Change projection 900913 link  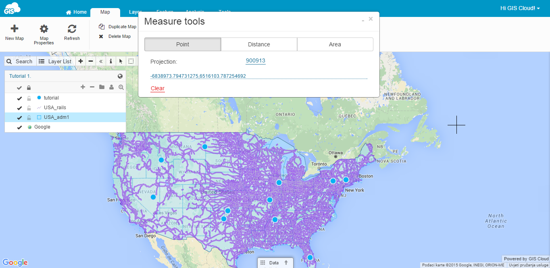coord(256,60)
